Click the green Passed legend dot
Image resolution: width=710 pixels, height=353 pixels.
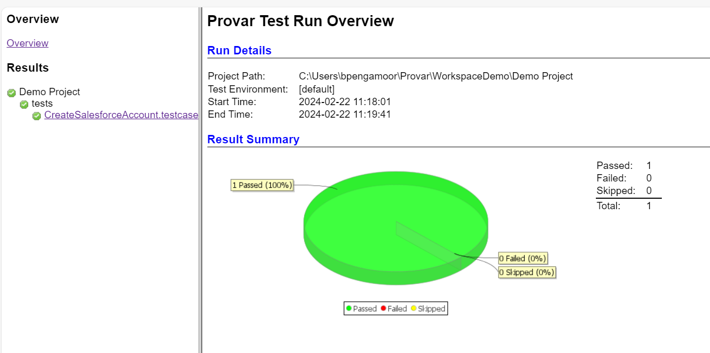click(x=349, y=309)
